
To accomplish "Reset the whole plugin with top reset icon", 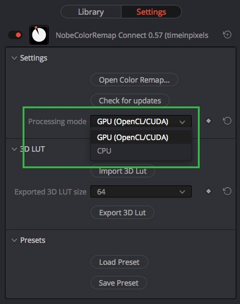I will pyautogui.click(x=227, y=35).
